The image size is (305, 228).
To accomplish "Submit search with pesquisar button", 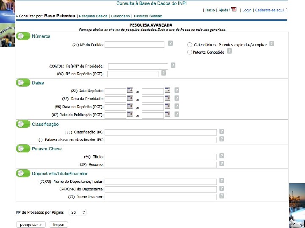I will pos(31,225).
